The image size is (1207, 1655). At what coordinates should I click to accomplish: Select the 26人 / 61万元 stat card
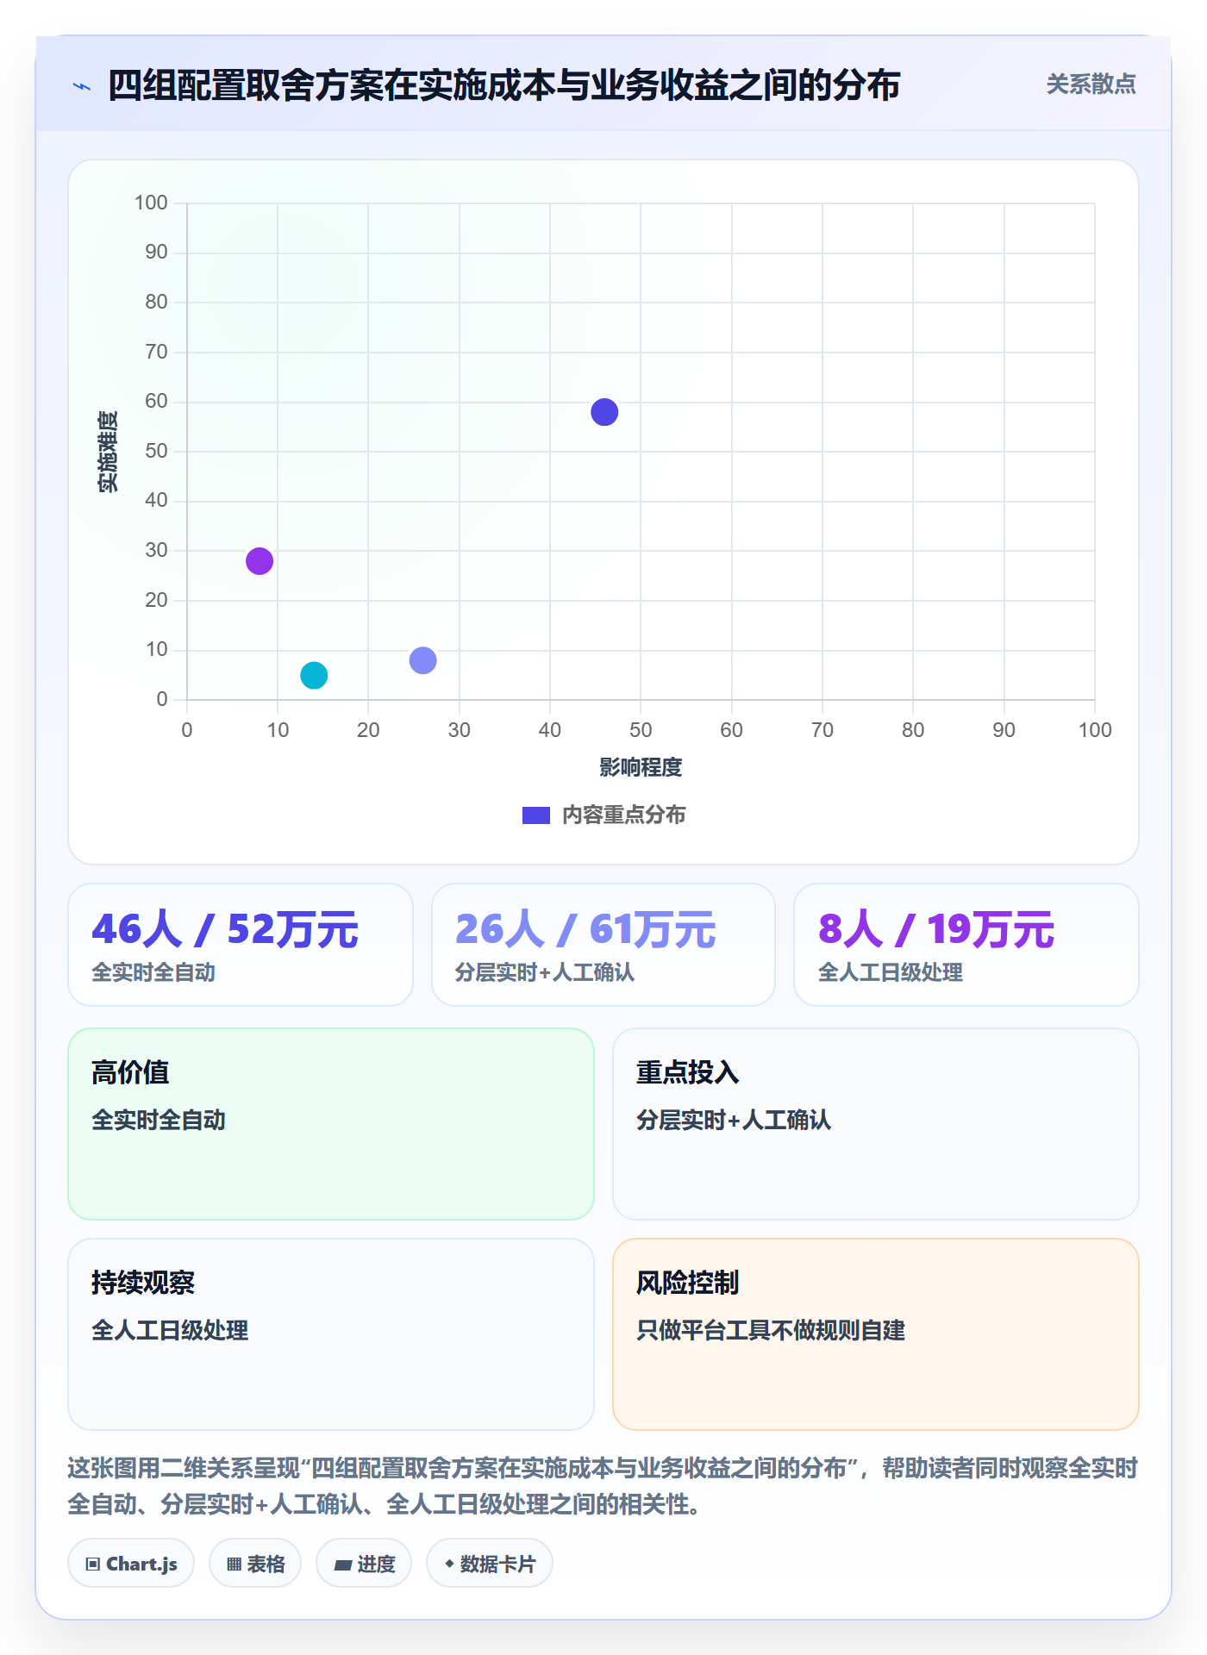point(603,945)
